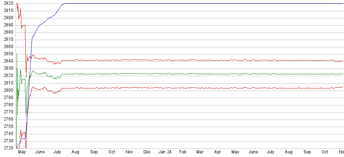Select the Mar month marker

tap(200, 152)
